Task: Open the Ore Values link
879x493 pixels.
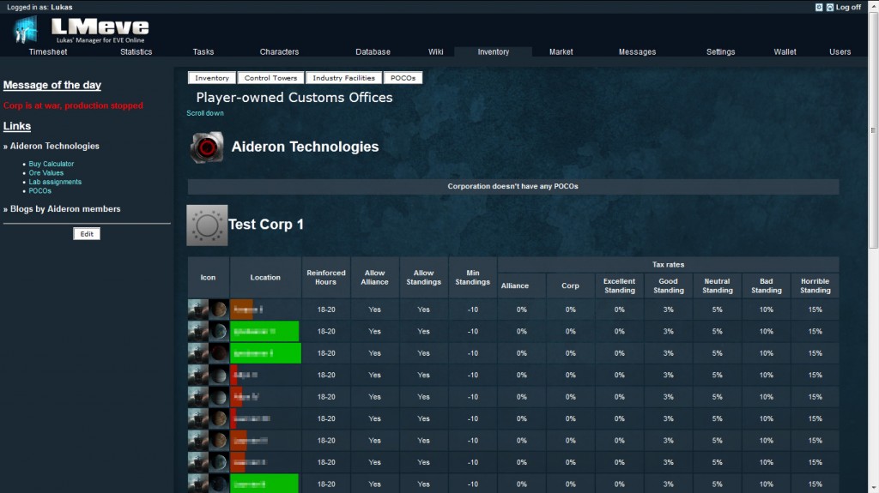Action: [46, 172]
